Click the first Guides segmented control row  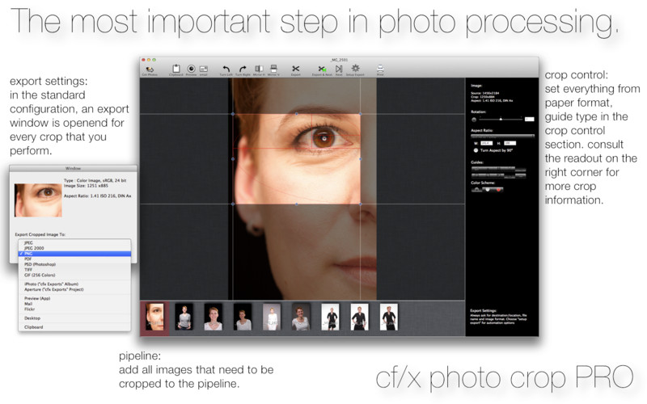[498, 169]
